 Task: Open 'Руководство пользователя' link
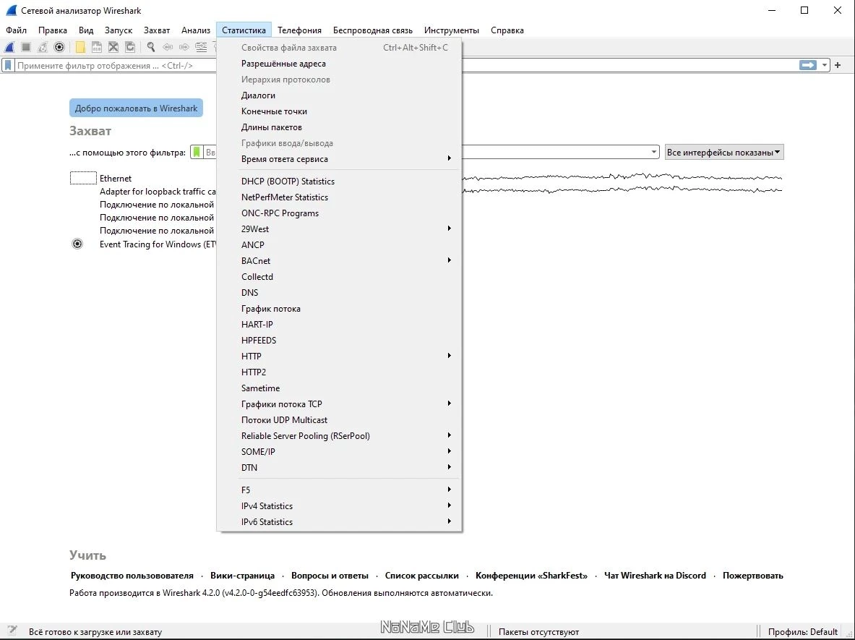[x=132, y=576]
